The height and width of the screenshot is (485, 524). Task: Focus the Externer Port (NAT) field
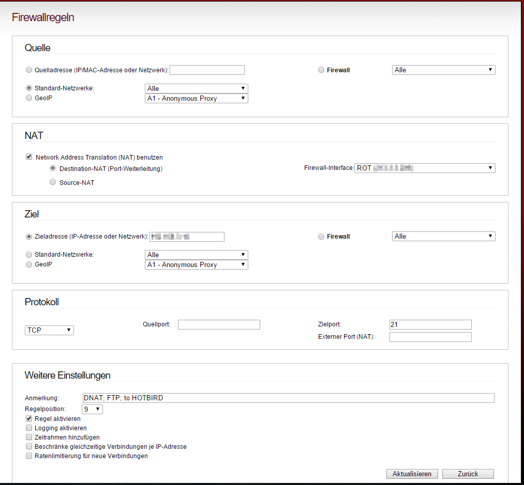[430, 337]
